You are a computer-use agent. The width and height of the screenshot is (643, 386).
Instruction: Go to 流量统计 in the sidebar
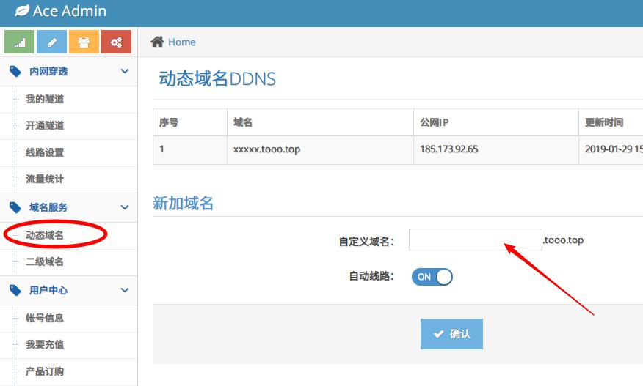[45, 179]
